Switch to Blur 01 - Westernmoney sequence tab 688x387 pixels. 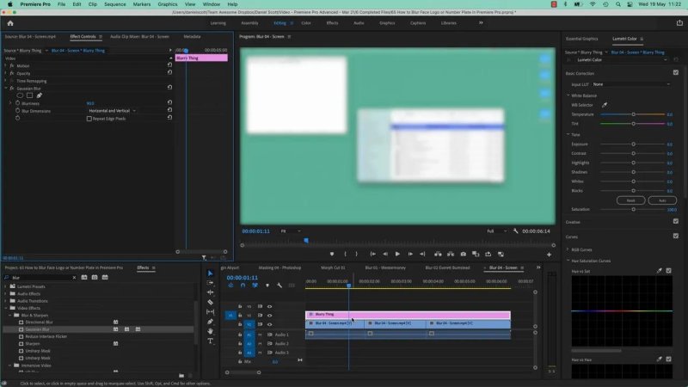(x=385, y=267)
